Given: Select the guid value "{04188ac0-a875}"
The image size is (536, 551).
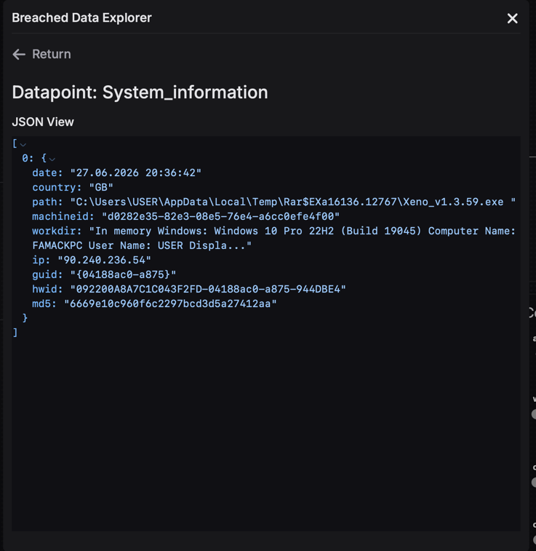Looking at the screenshot, I should coord(123,274).
